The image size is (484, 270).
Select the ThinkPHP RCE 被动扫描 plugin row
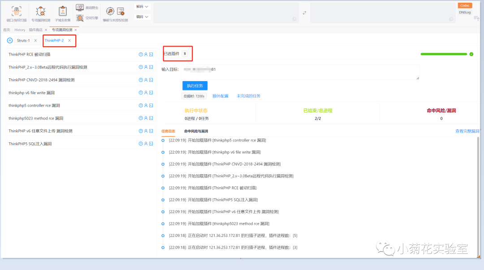[81, 54]
